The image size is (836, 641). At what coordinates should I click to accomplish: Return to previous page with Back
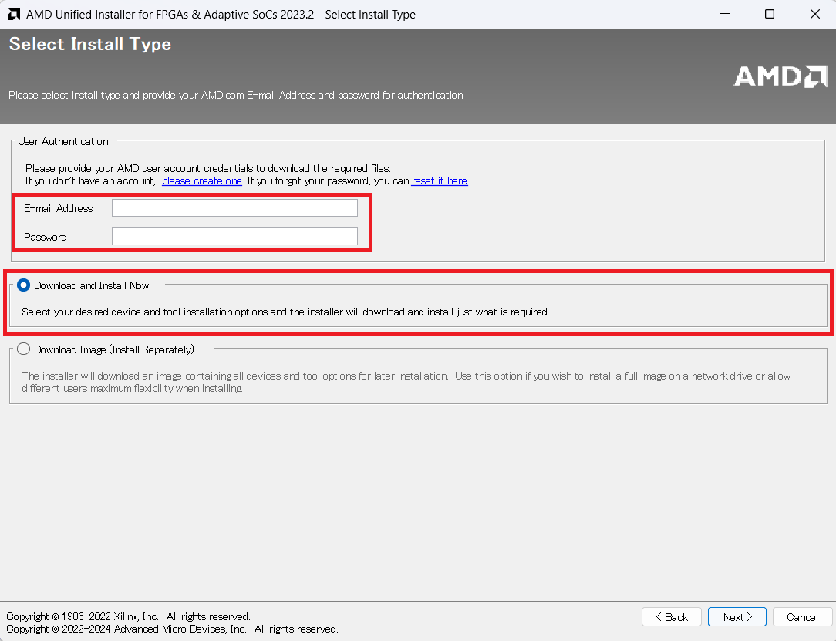click(671, 617)
